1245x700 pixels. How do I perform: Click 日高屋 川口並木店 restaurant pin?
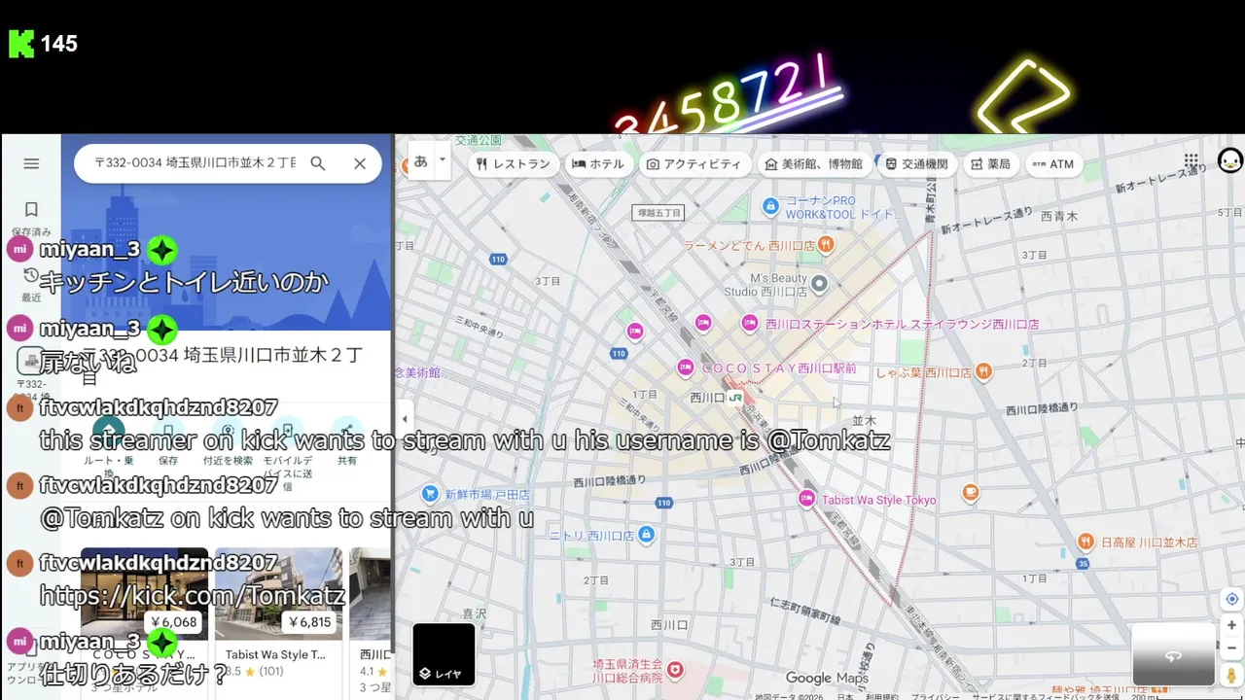click(x=1086, y=542)
